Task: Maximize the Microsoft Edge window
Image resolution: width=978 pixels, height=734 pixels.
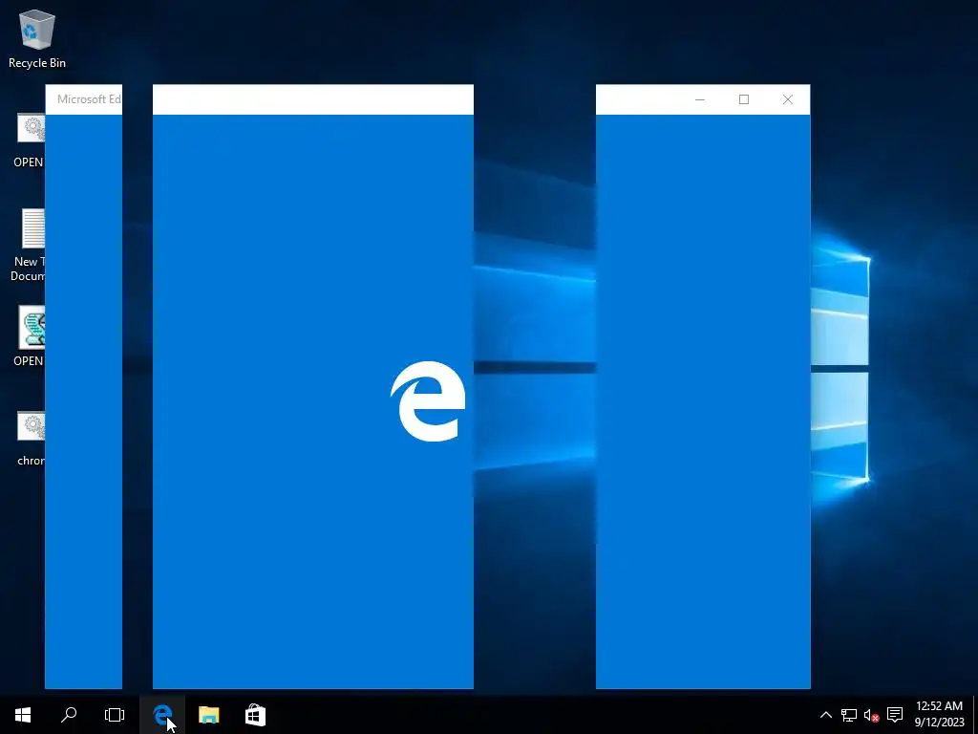Action: pos(743,99)
